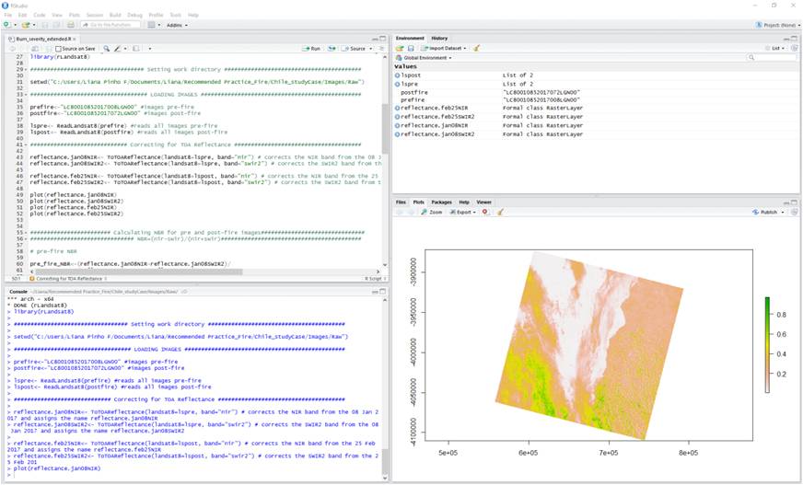
Task: Click the Zoom button in Plots pane
Action: pos(433,212)
